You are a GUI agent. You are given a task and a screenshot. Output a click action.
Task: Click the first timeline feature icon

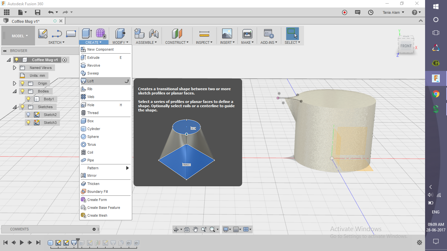coord(50,243)
